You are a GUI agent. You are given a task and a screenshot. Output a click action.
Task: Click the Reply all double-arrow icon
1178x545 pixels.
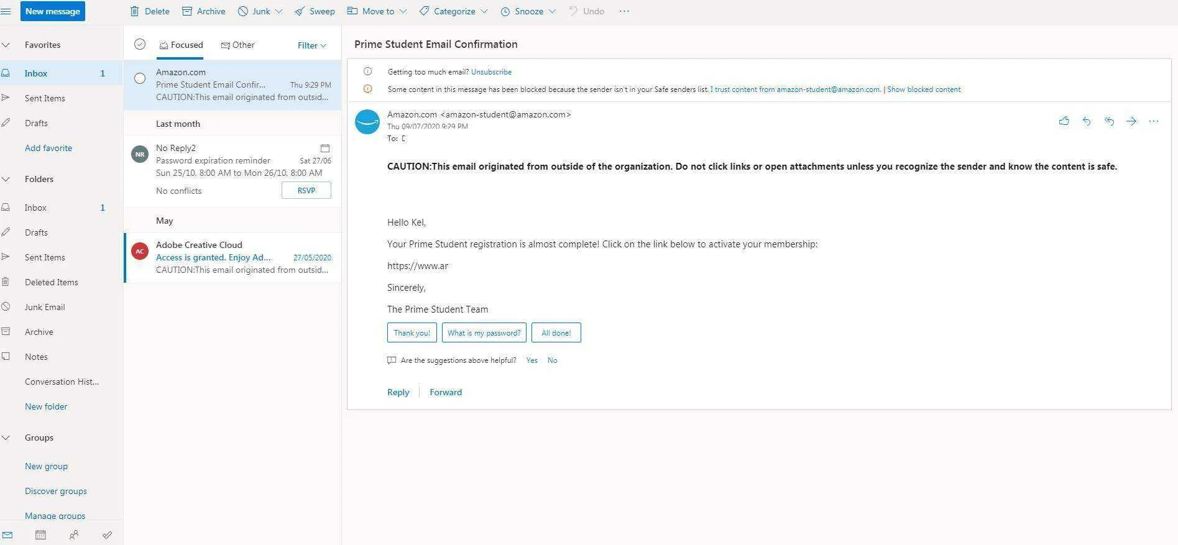1109,121
